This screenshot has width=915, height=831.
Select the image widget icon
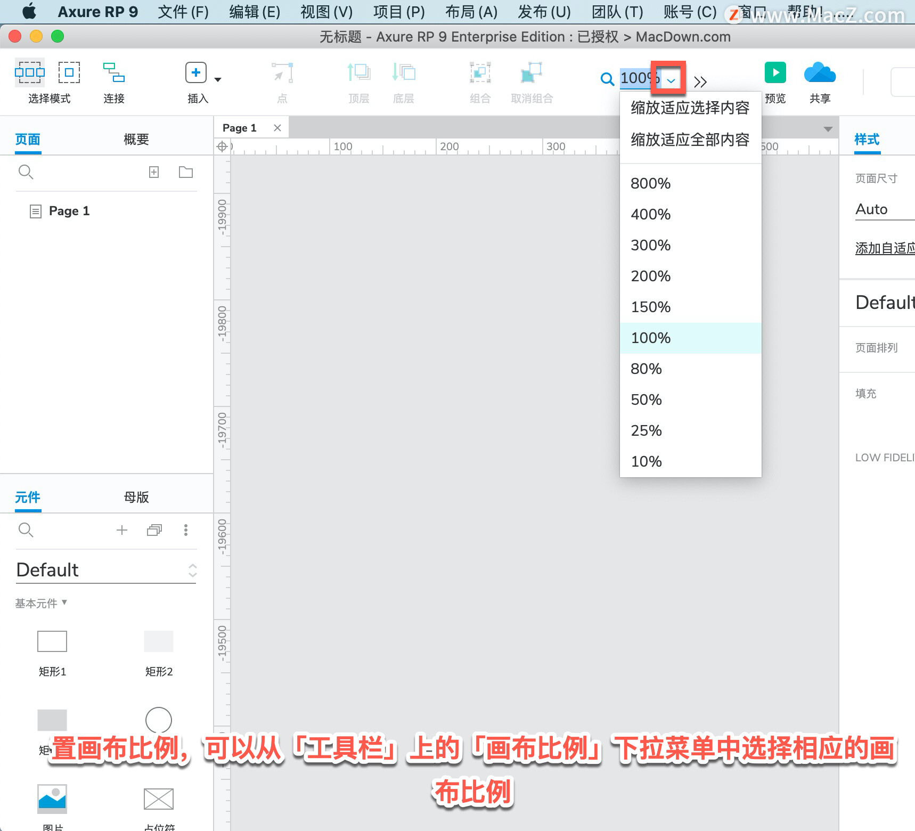pos(52,799)
